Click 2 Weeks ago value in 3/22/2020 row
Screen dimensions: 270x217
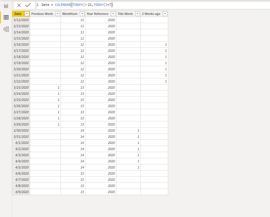(154, 81)
